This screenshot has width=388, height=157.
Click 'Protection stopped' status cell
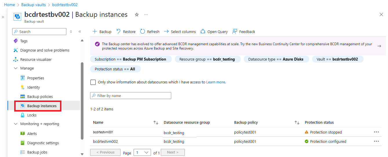(x=323, y=132)
